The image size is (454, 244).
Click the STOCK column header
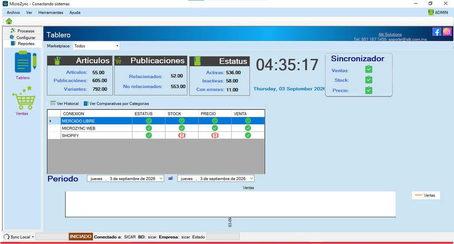pos(181,114)
